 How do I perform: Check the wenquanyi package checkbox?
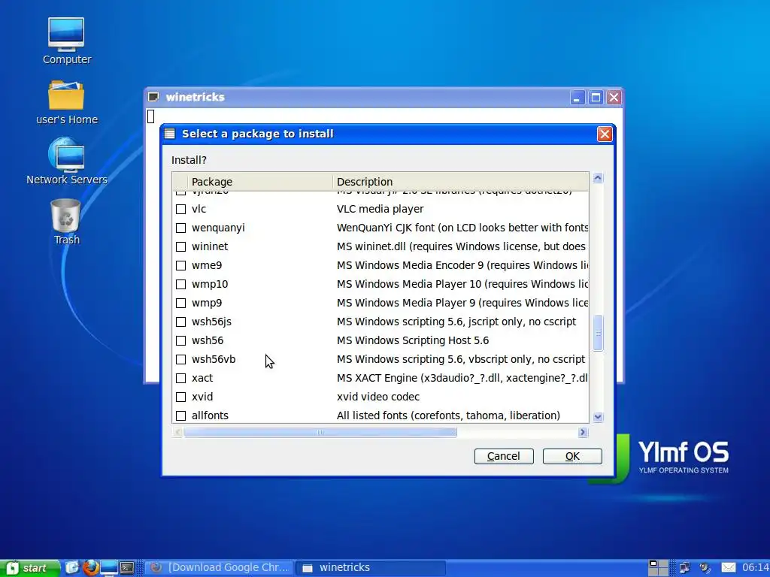[x=180, y=228]
